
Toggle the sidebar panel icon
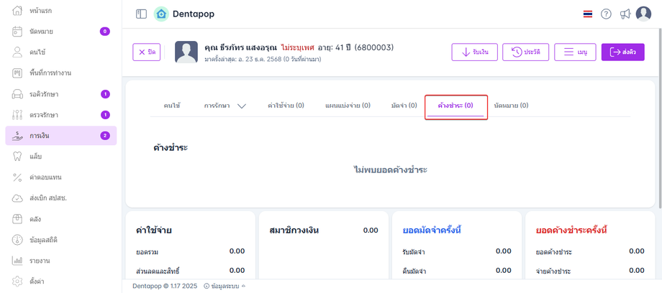coord(141,14)
